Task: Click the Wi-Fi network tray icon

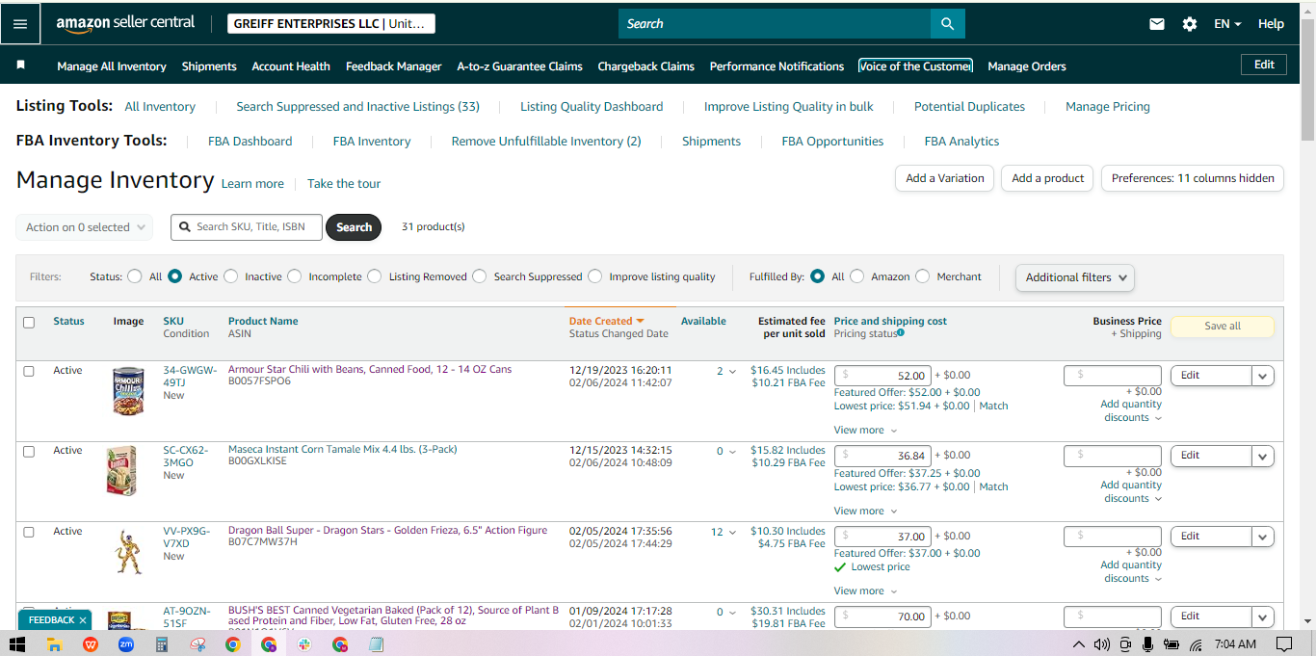Action: pos(1196,644)
